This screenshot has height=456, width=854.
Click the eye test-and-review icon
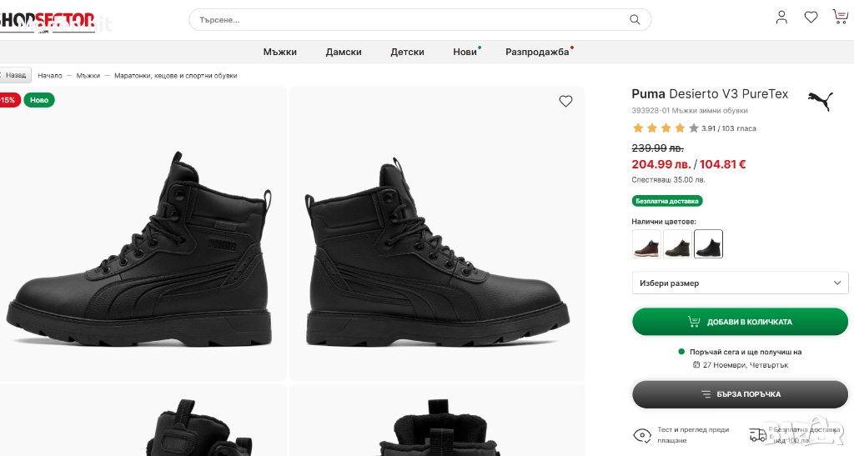(641, 435)
